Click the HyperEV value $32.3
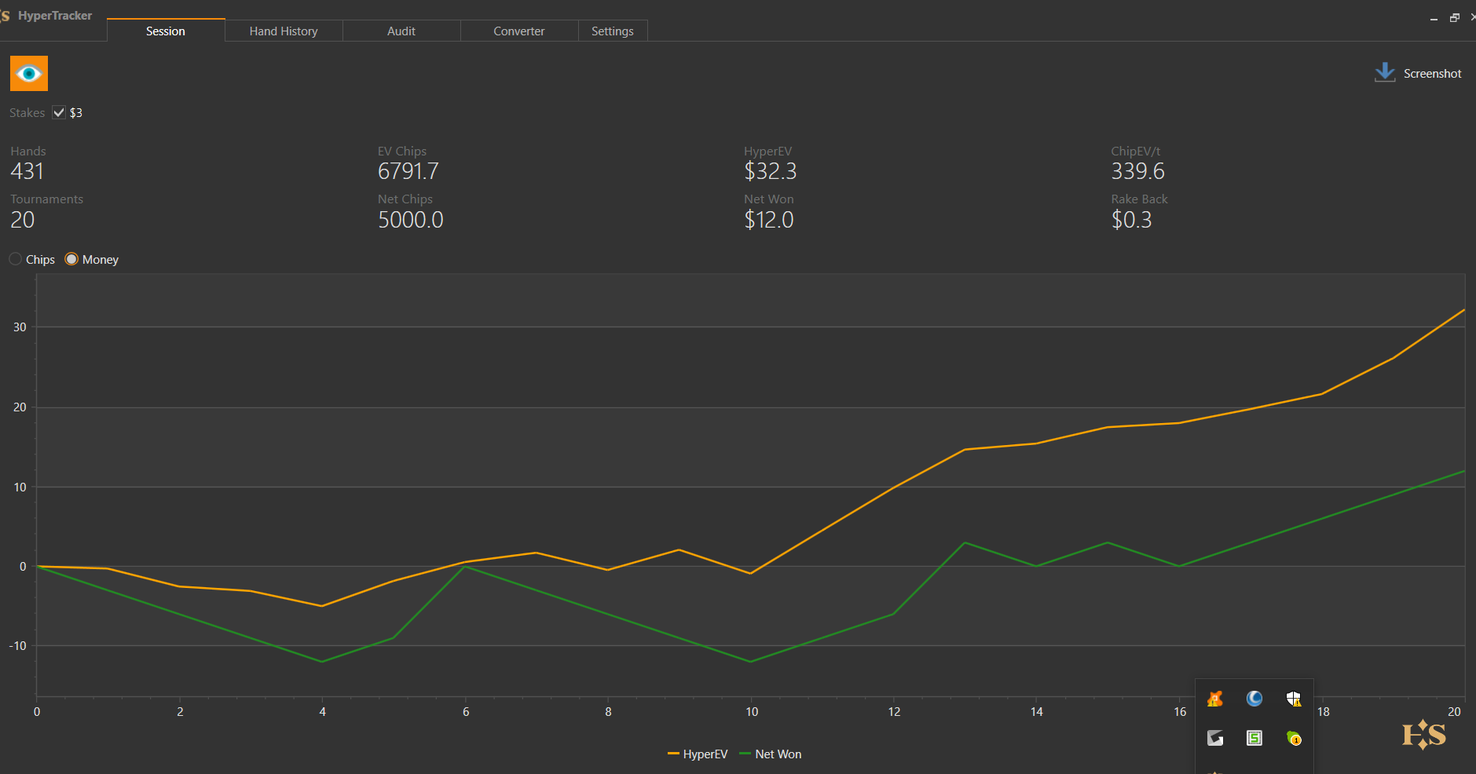The image size is (1476, 774). 771,171
